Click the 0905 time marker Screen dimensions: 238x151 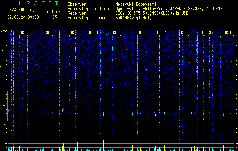(x=116, y=32)
